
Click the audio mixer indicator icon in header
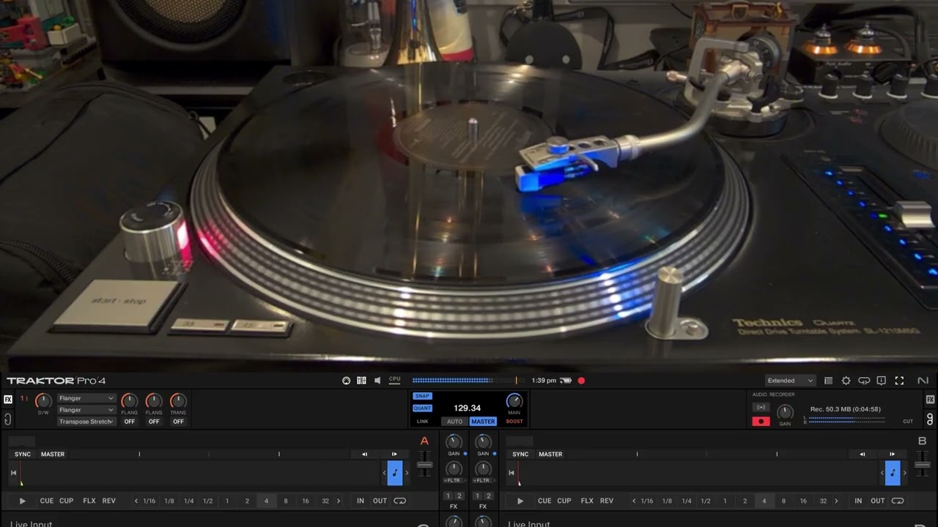point(361,381)
